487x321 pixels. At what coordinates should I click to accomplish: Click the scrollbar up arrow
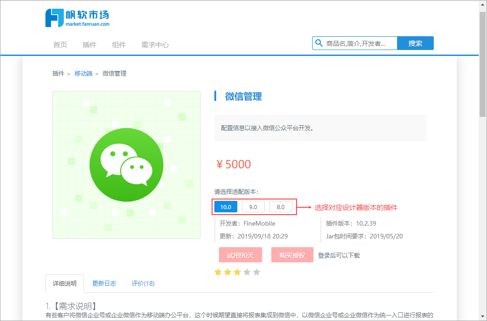482,6
